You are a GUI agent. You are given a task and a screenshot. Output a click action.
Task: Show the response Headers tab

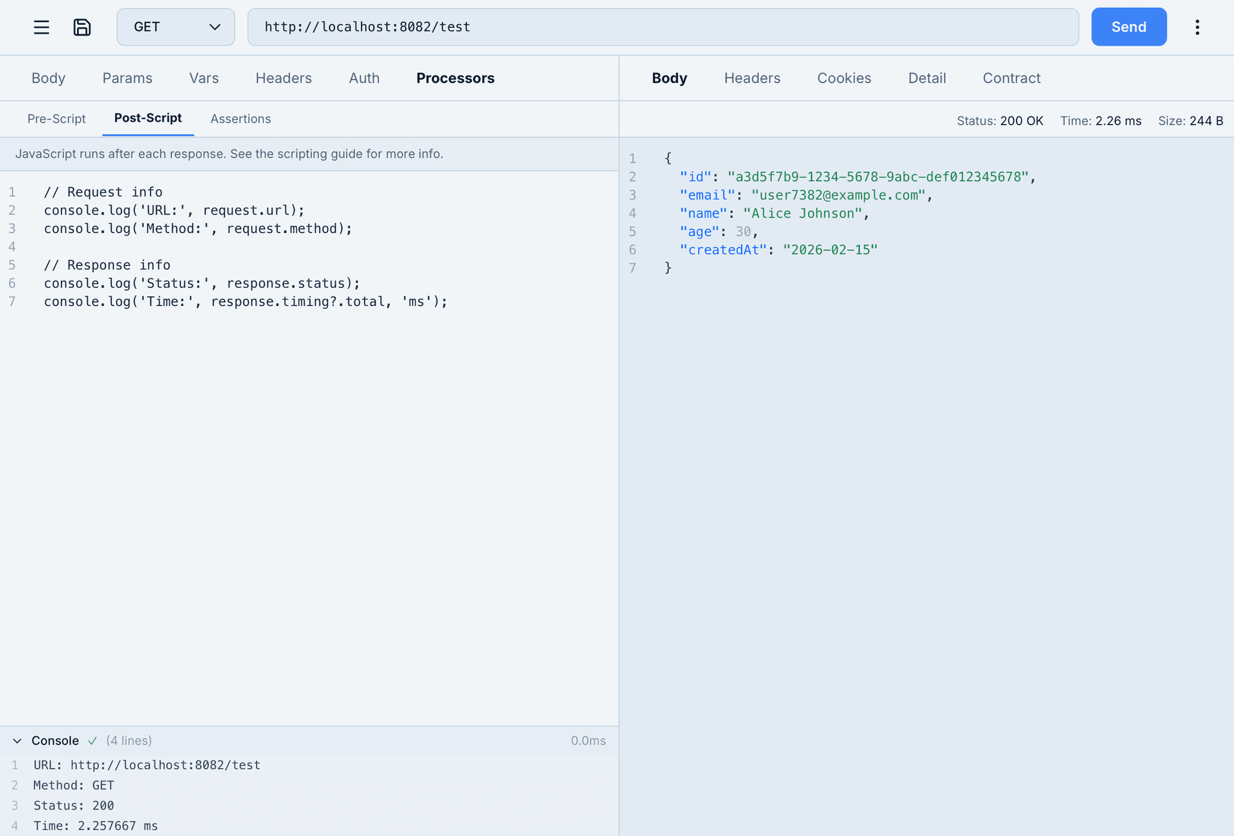point(752,78)
